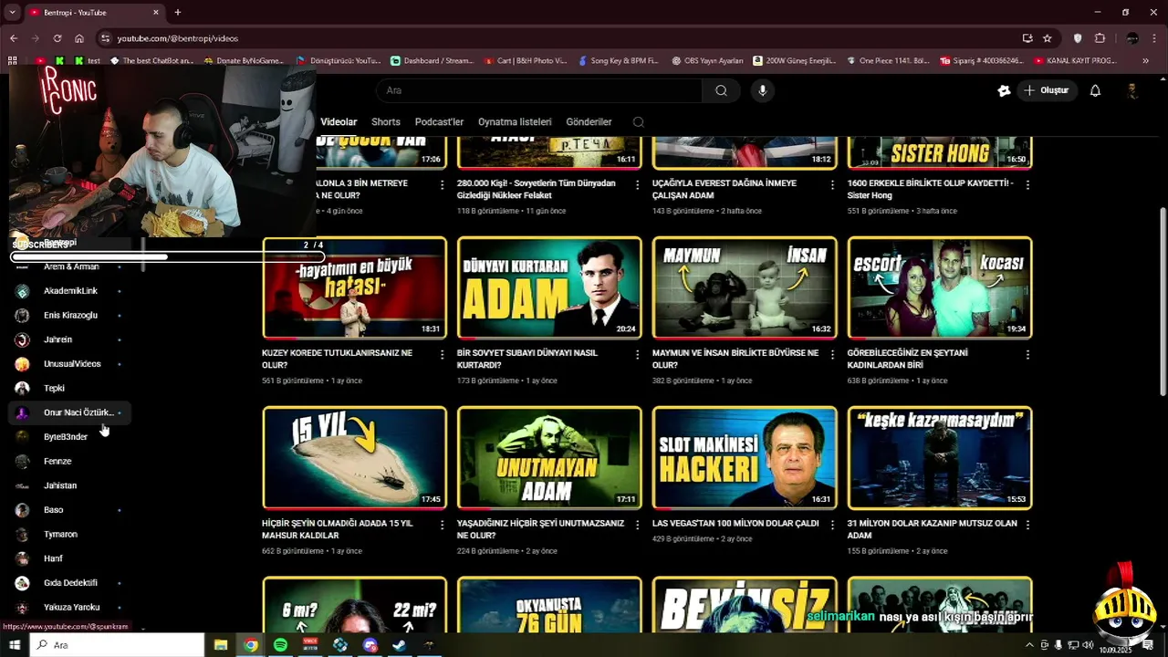Switch to the Podcast'ler tab
The image size is (1168, 657).
439,121
